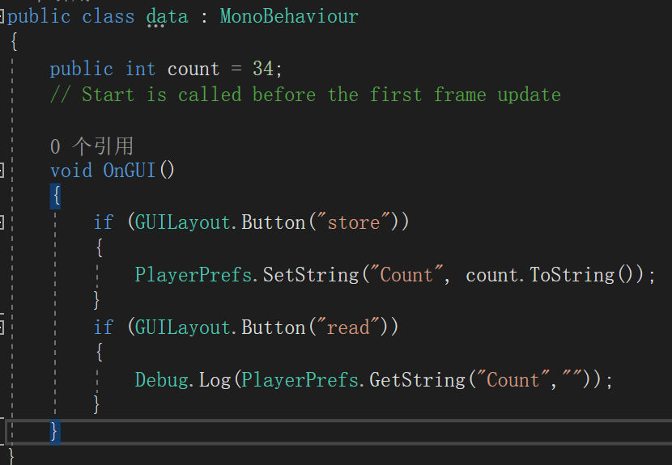Collapse the "read" if-block outline toggle
Screen dimensions: 672x465
point(2,328)
